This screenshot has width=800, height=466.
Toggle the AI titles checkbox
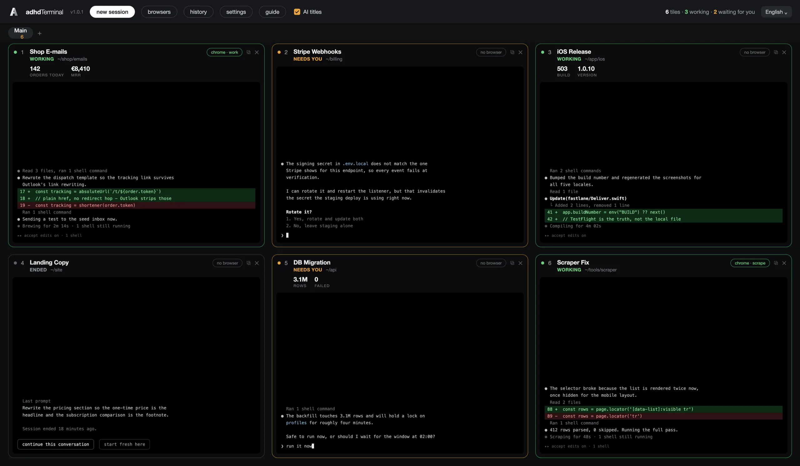(297, 12)
